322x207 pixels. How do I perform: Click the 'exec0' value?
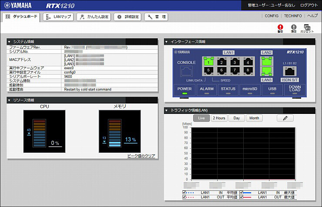point(69,68)
